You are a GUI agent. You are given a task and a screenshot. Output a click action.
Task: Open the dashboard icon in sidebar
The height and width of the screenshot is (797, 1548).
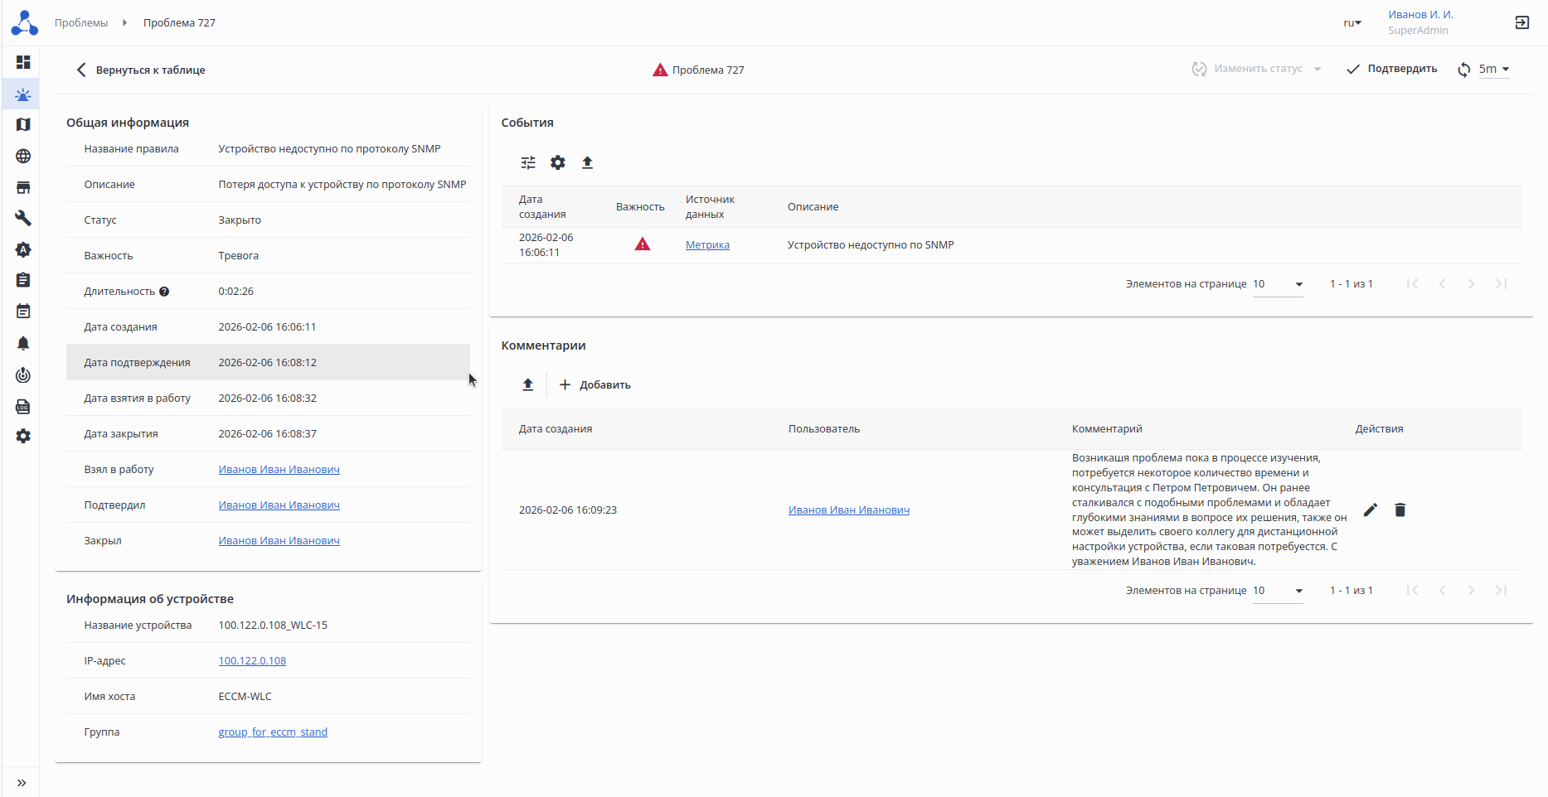pyautogui.click(x=23, y=62)
